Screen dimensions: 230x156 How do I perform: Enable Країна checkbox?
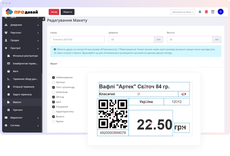[53, 122]
